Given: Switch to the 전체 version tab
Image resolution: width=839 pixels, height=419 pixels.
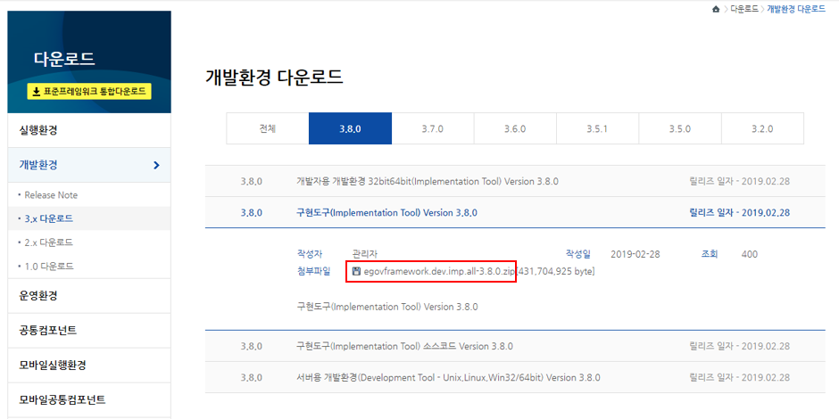Looking at the screenshot, I should [x=267, y=128].
